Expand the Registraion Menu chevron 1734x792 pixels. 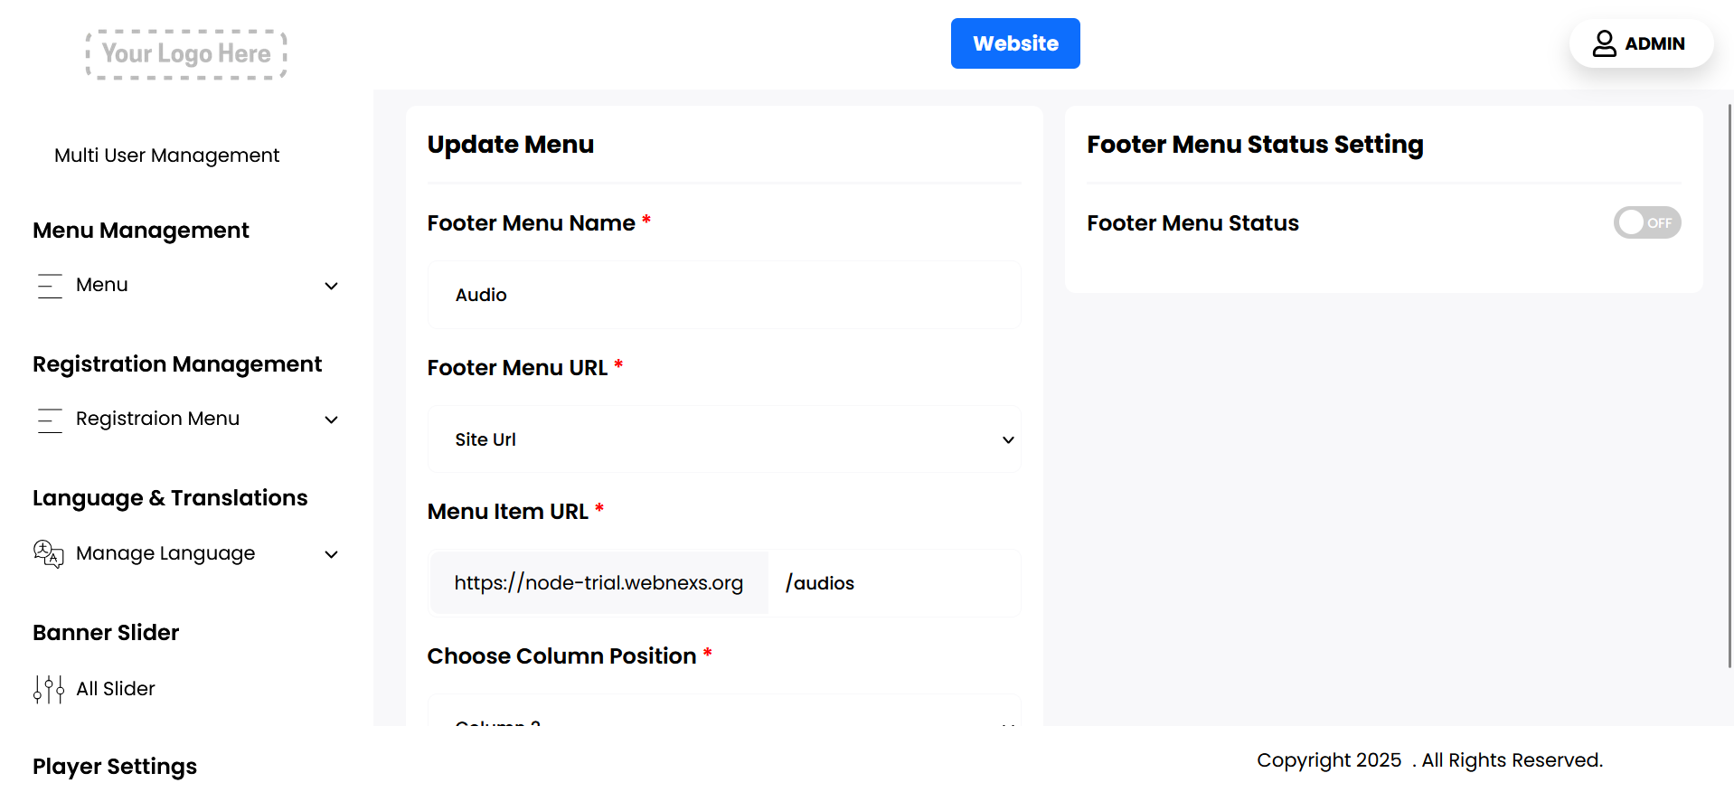[x=332, y=420]
